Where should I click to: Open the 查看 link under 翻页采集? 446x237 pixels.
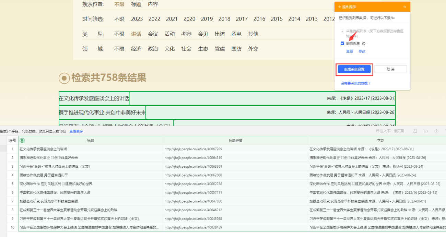[350, 51]
